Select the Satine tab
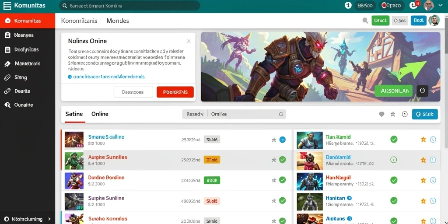448x224 pixels. click(x=74, y=114)
